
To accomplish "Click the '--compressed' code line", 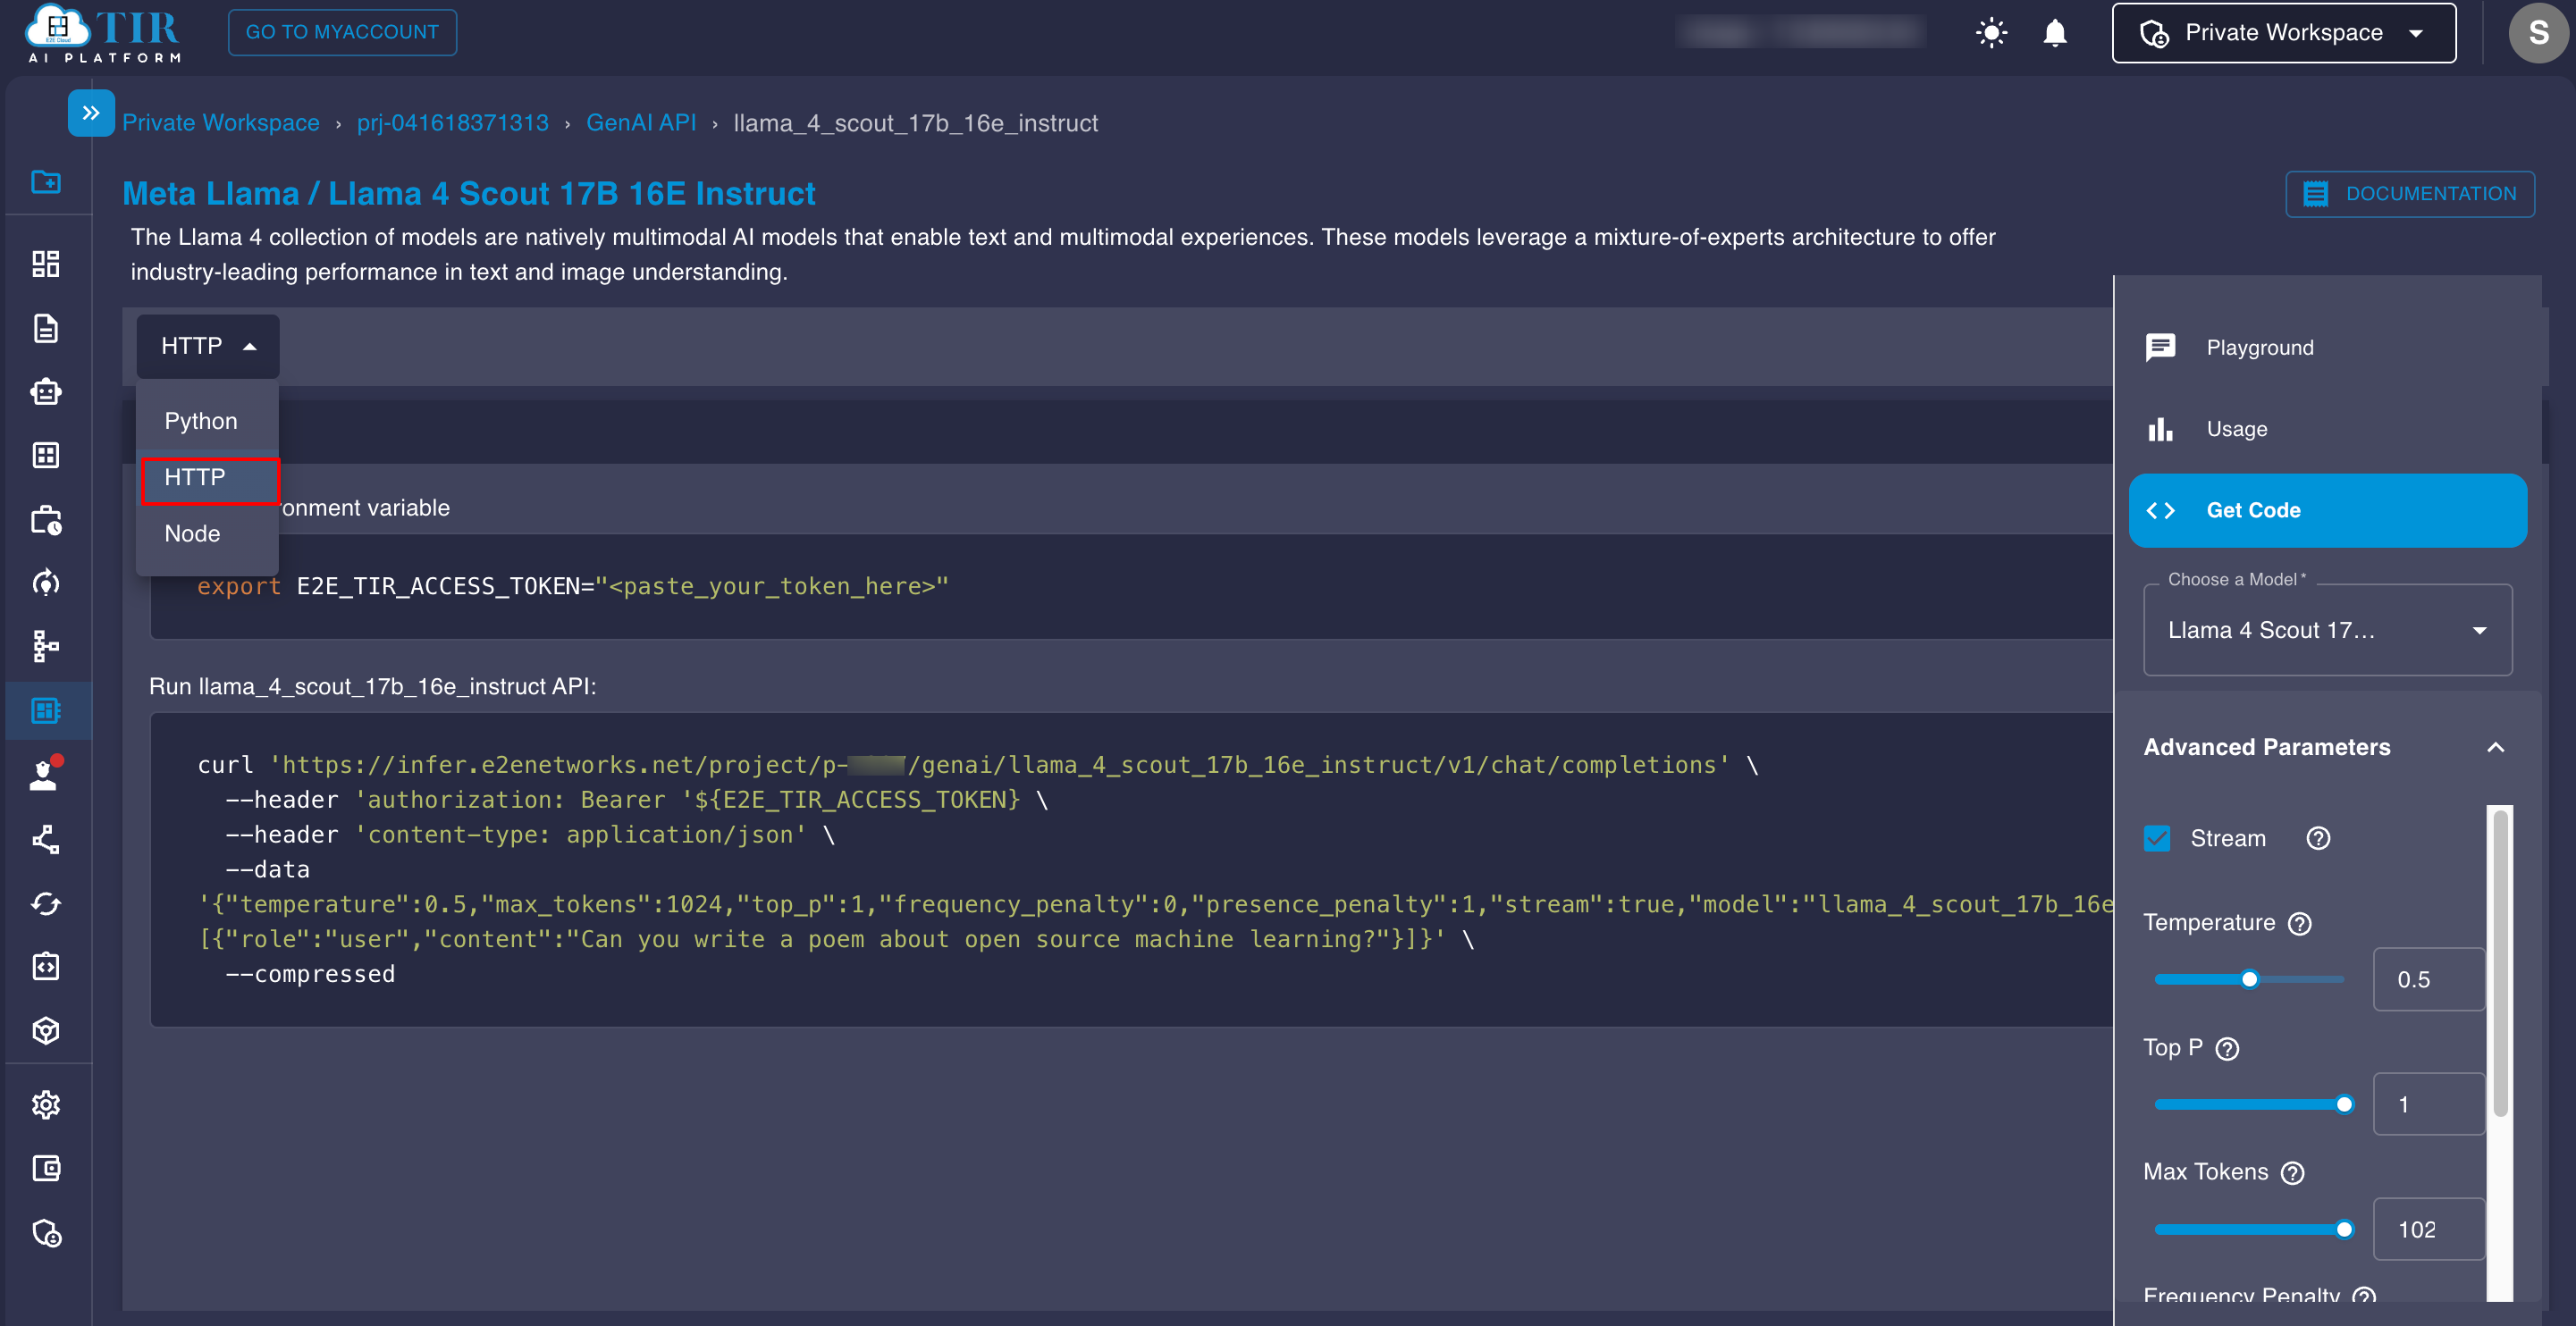I will tap(310, 974).
